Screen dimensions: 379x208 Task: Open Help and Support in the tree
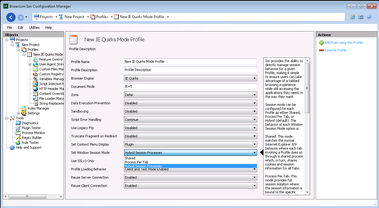pyautogui.click(x=28, y=147)
